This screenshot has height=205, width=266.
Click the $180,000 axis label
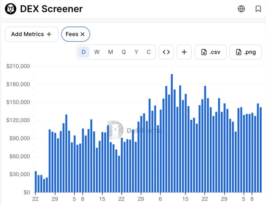click(18, 84)
